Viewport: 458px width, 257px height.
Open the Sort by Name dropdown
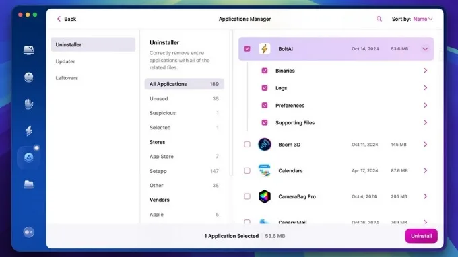point(423,19)
